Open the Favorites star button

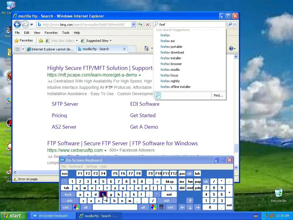point(24,41)
